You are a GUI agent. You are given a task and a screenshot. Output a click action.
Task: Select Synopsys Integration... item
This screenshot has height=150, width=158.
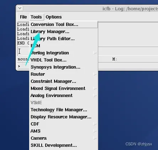click(64, 67)
